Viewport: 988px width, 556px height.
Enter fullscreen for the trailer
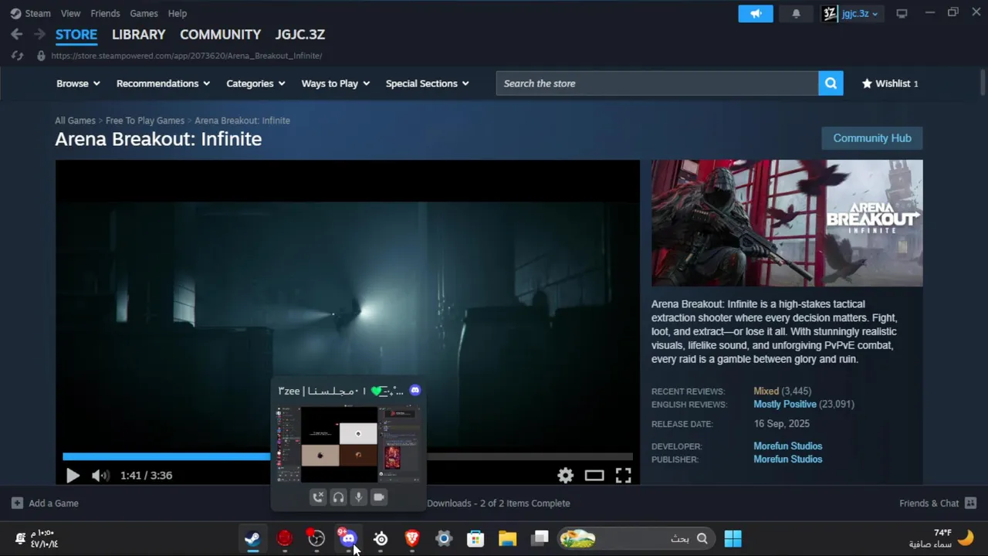(623, 476)
